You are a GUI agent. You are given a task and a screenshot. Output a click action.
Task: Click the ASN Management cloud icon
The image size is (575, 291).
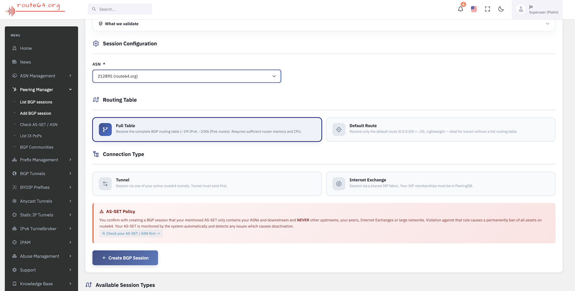pos(14,76)
